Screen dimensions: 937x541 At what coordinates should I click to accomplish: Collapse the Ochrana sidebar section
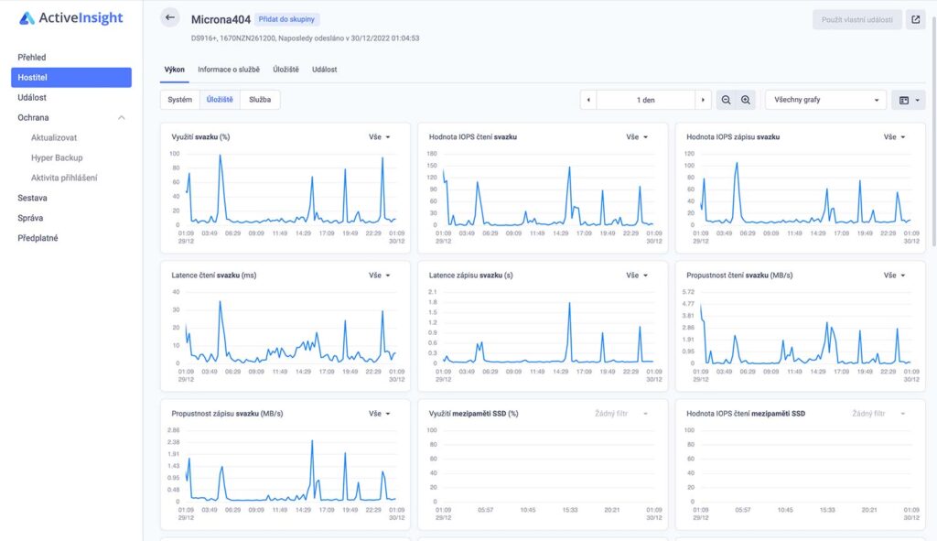[122, 118]
